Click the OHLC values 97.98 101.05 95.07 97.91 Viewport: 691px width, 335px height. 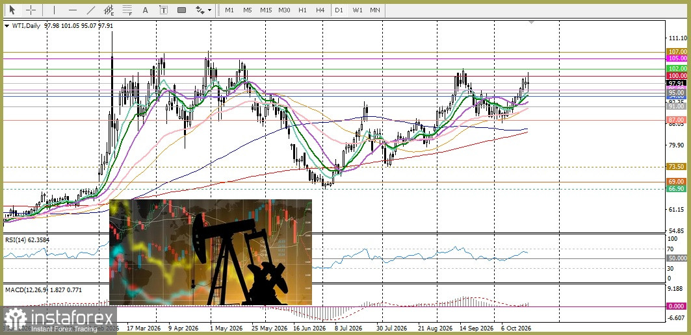[x=78, y=26]
